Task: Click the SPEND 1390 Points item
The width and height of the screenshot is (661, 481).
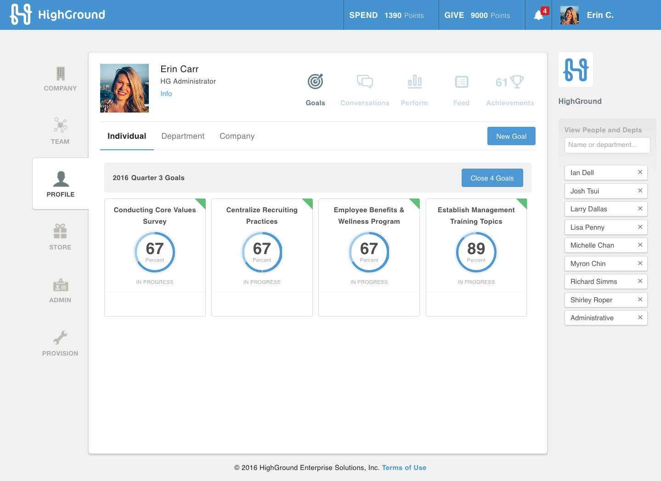Action: (x=386, y=15)
